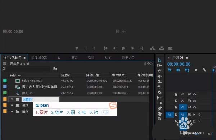Solo audio track A1
The image size is (216, 140).
tap(199, 115)
